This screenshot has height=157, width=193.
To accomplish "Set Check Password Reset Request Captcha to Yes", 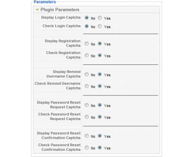I will pos(100,117).
